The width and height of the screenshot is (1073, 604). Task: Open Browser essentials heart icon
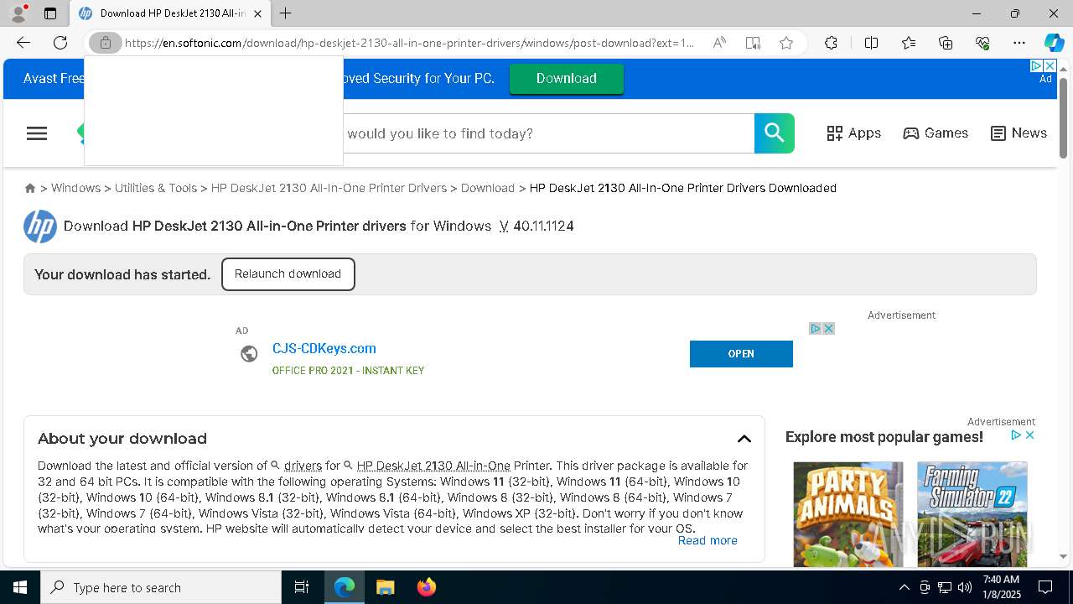982,43
